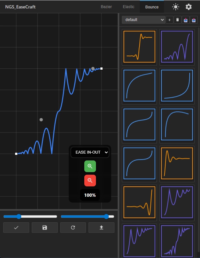Select purple bounce-out preset in fifth row
This screenshot has height=258, width=200.
pos(177,202)
